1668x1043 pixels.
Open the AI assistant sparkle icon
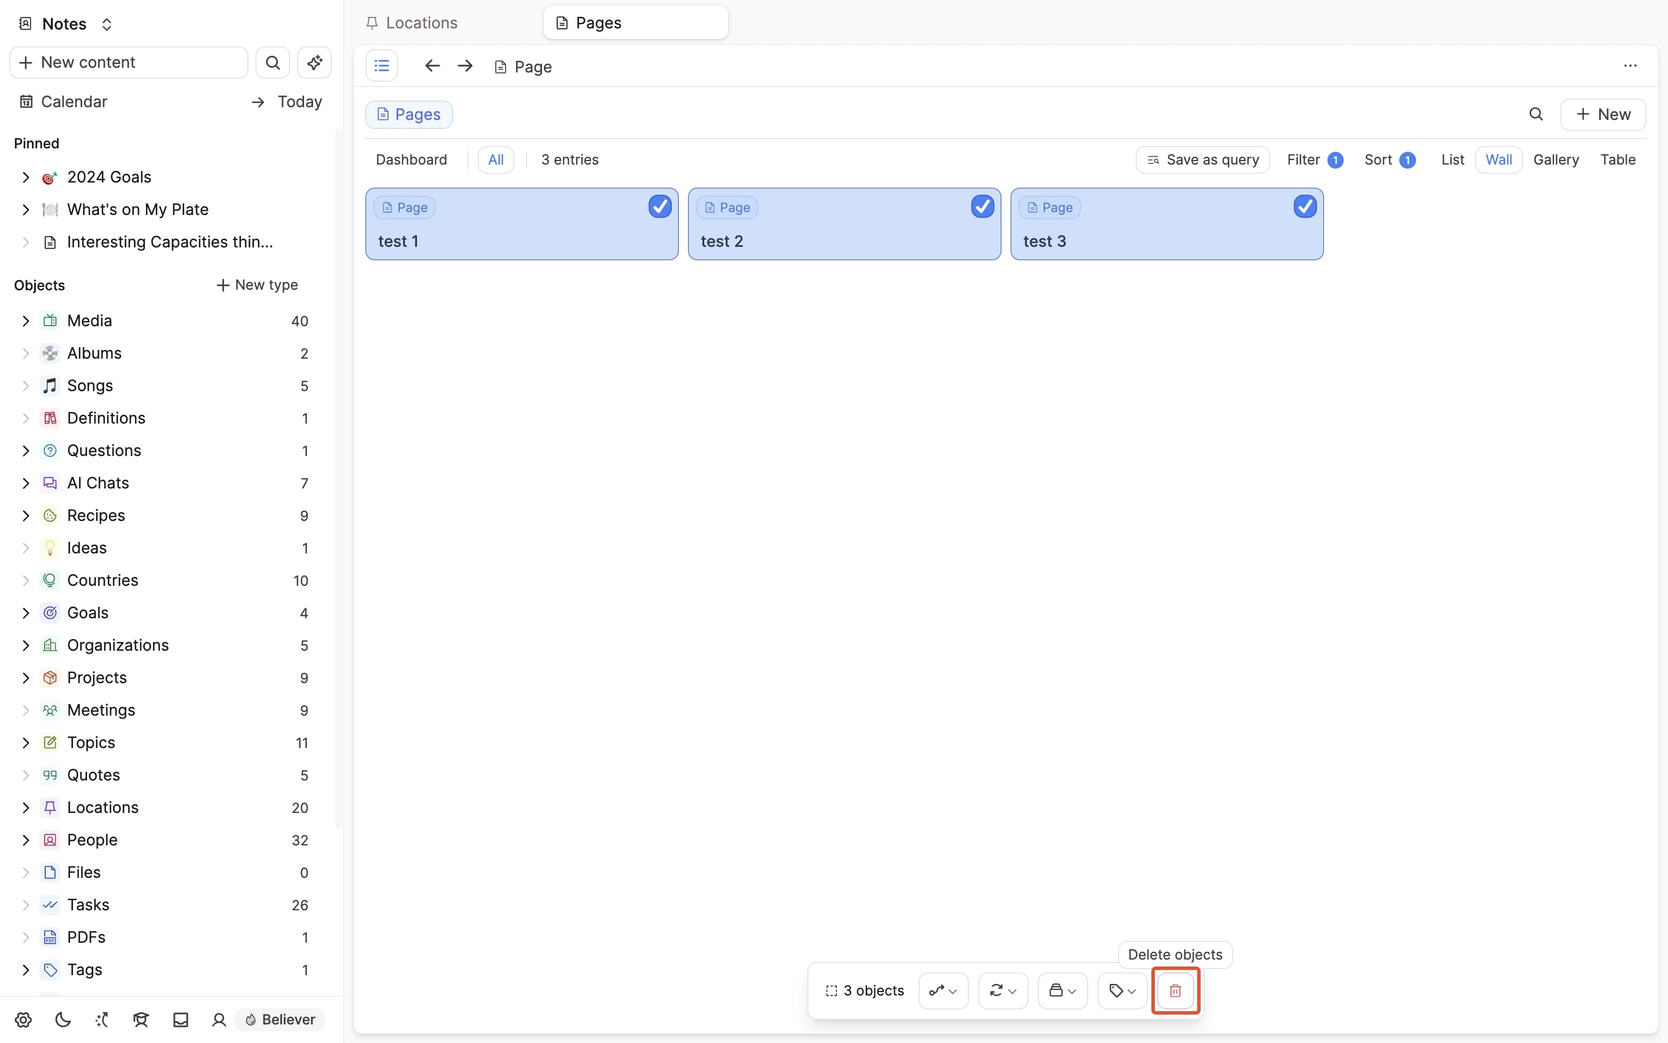coord(314,63)
